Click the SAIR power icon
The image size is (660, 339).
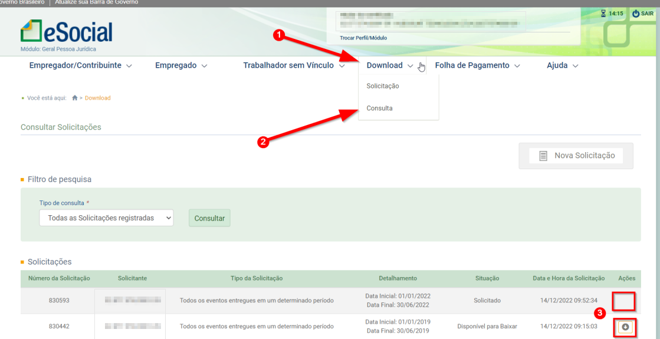636,14
